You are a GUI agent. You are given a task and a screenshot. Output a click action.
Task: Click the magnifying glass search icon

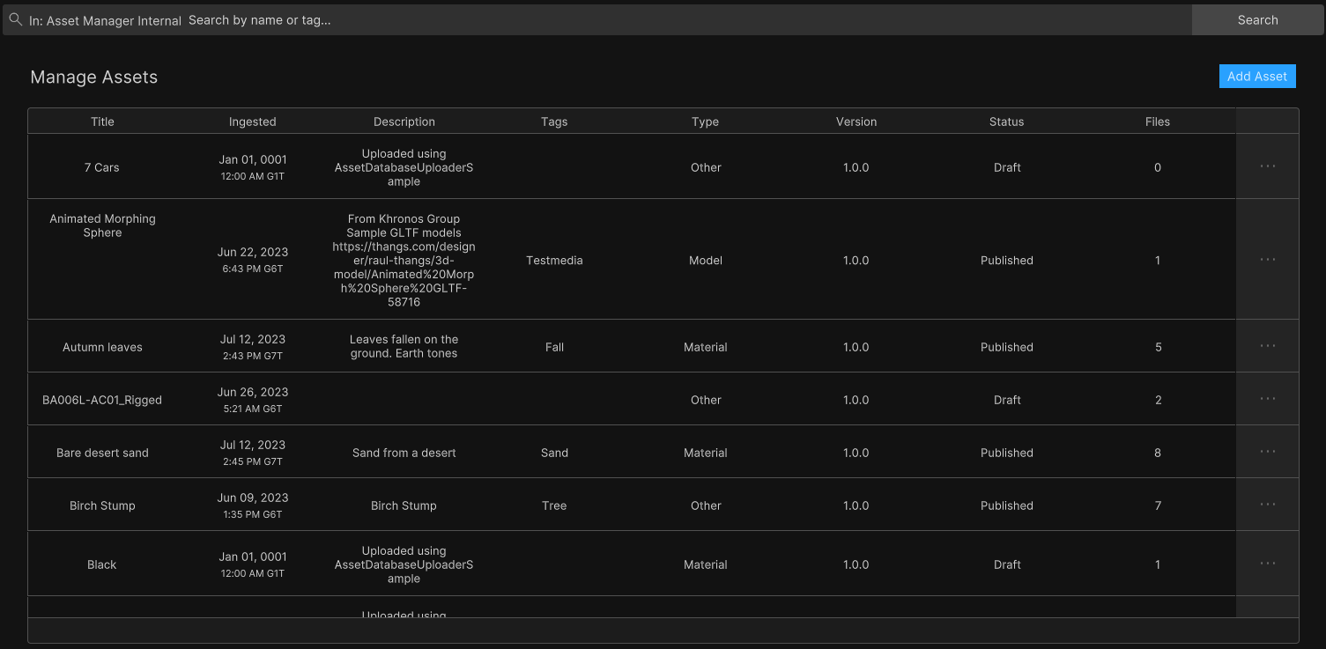[15, 19]
